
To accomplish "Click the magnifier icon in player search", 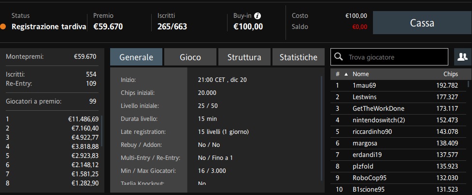I will [x=339, y=57].
